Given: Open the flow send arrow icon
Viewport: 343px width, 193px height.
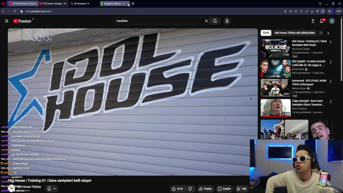Looking at the screenshot, I should (301, 11).
